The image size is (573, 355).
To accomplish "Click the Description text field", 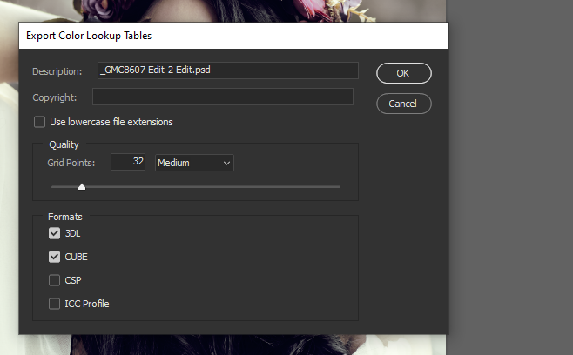I will pyautogui.click(x=228, y=70).
